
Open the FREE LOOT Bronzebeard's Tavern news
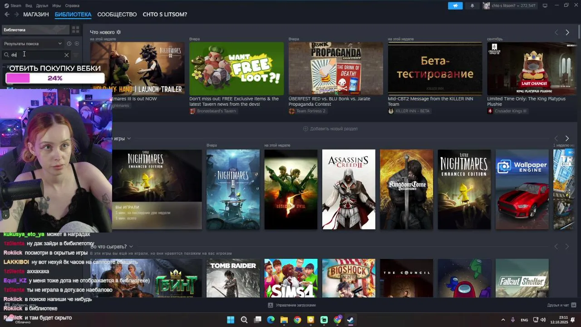pyautogui.click(x=236, y=69)
